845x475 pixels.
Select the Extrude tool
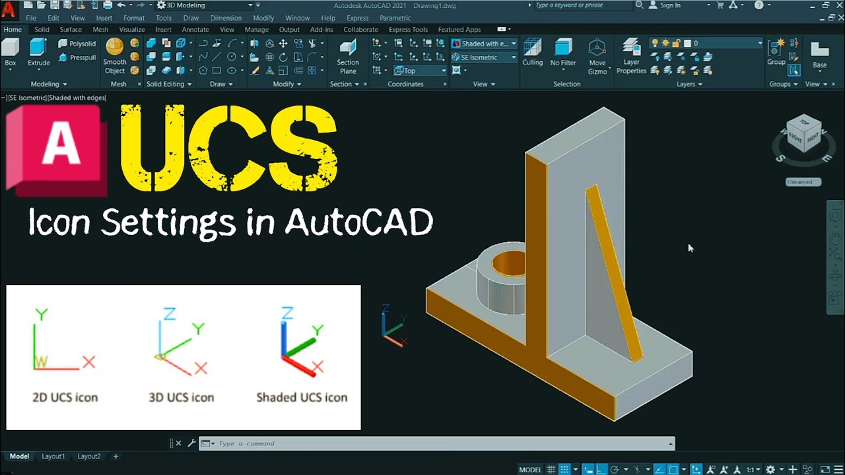(38, 53)
